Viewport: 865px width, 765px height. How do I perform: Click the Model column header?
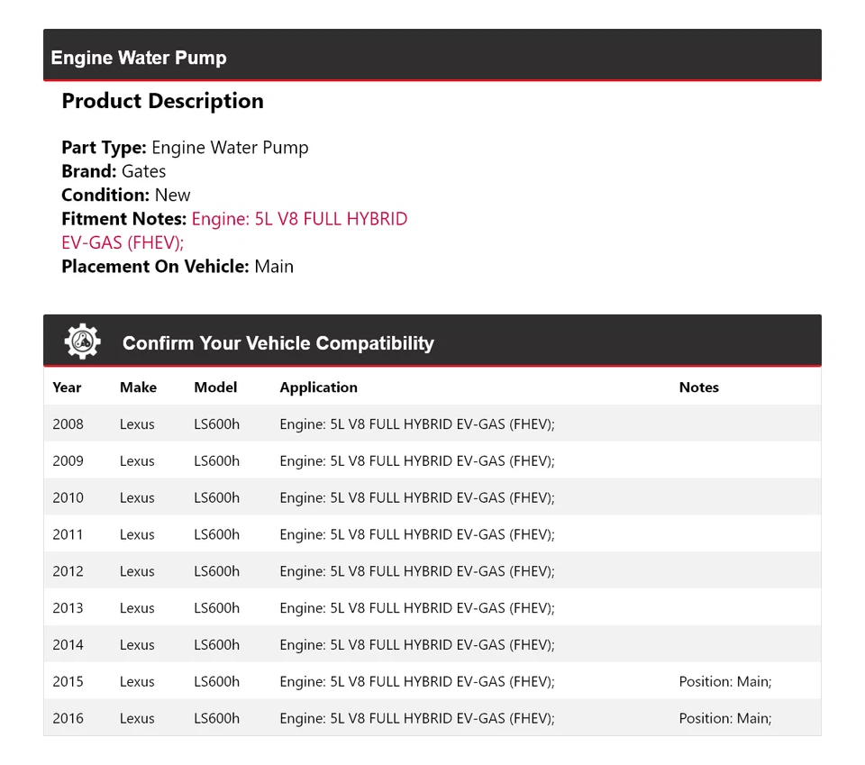[215, 387]
